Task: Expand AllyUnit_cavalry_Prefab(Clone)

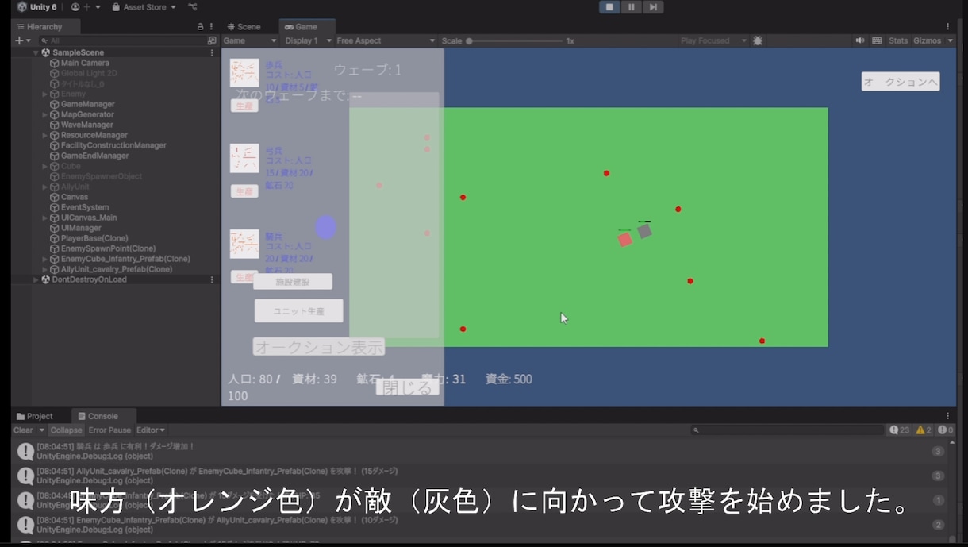Action: pos(45,269)
